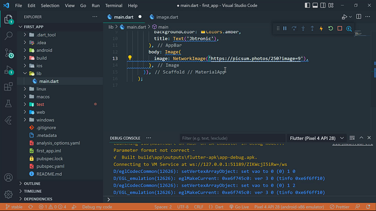The height and width of the screenshot is (211, 376).
Task: Click Step Out in debug toolbar
Action: tap(312, 28)
